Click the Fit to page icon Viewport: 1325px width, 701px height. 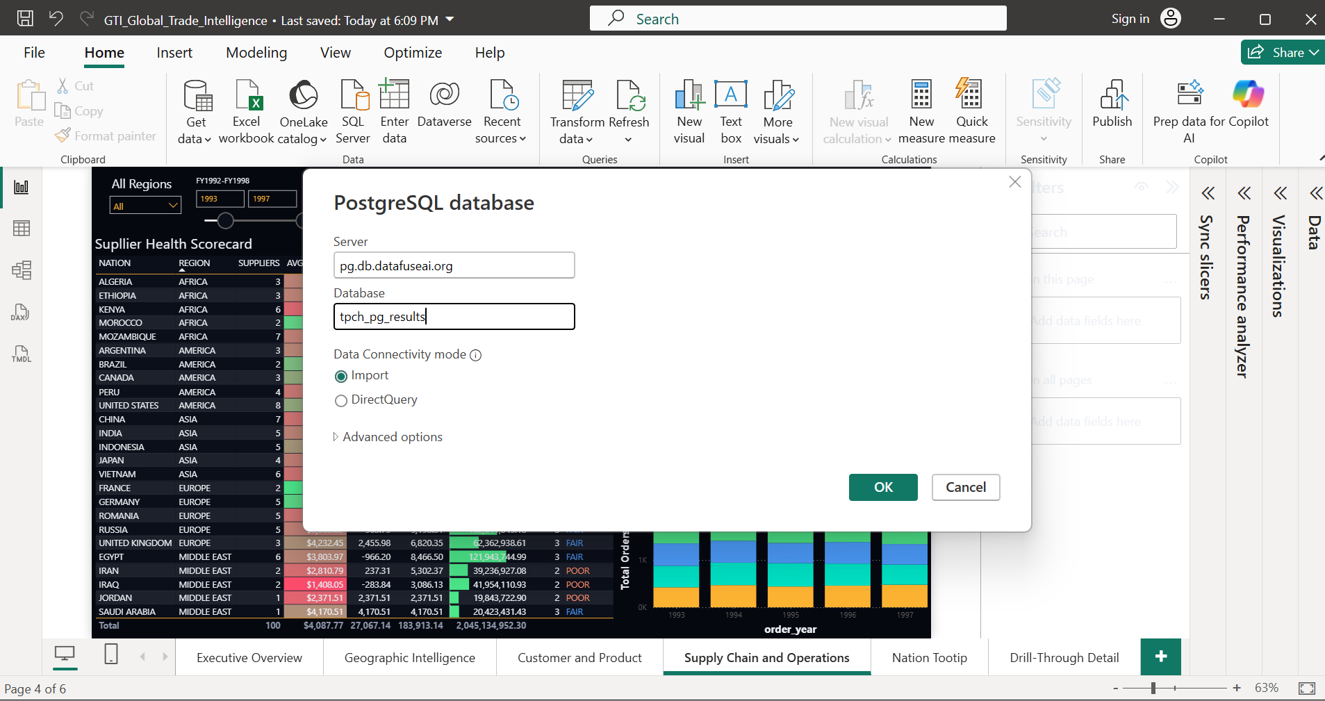click(x=1307, y=688)
